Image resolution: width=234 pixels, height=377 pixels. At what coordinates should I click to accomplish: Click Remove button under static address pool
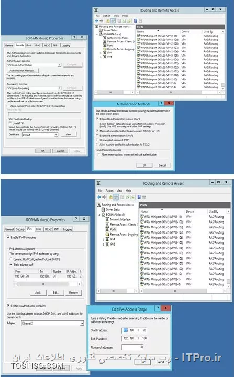74,292
